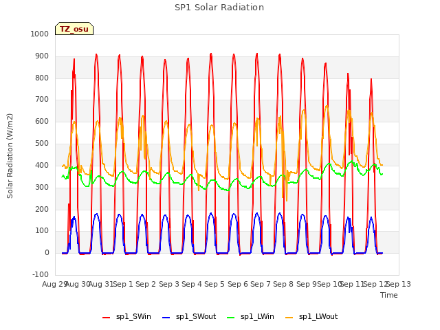440x330 pixels.
Task: Click the 700 y-axis tick label
Action: [42, 99]
